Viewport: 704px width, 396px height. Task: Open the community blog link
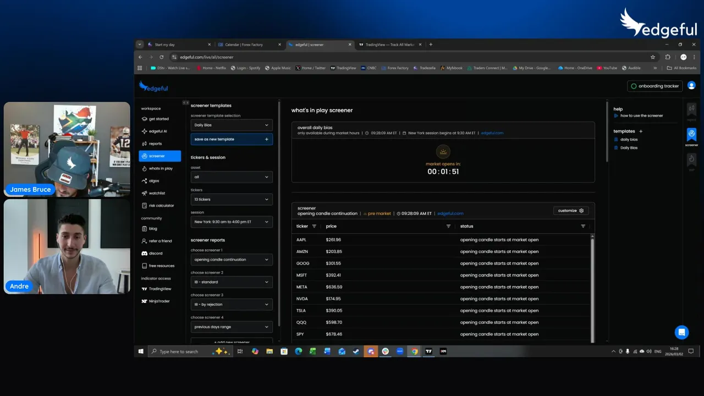[x=152, y=229]
